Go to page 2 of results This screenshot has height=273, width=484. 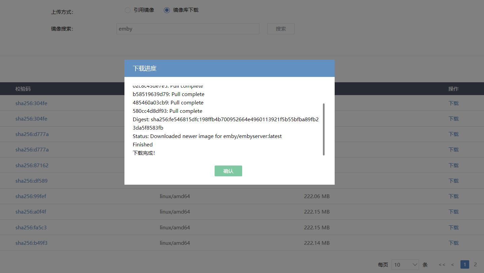[475, 264]
